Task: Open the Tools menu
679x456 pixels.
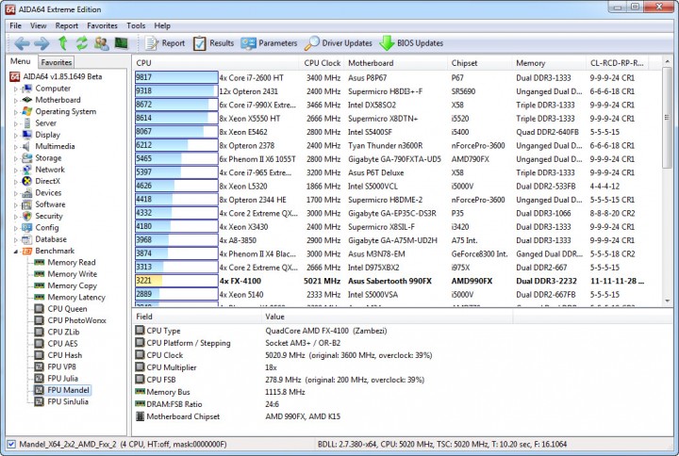Action: [136, 25]
